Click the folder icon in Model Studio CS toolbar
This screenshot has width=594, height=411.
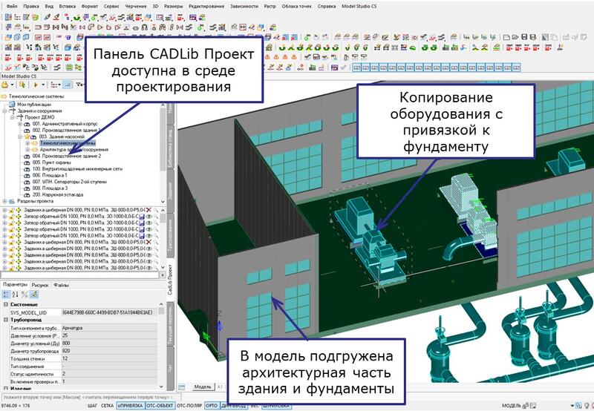pyautogui.click(x=7, y=85)
